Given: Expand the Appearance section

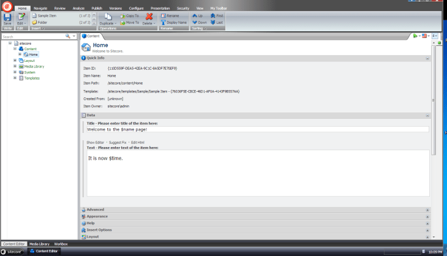Looking at the screenshot, I should click(427, 216).
